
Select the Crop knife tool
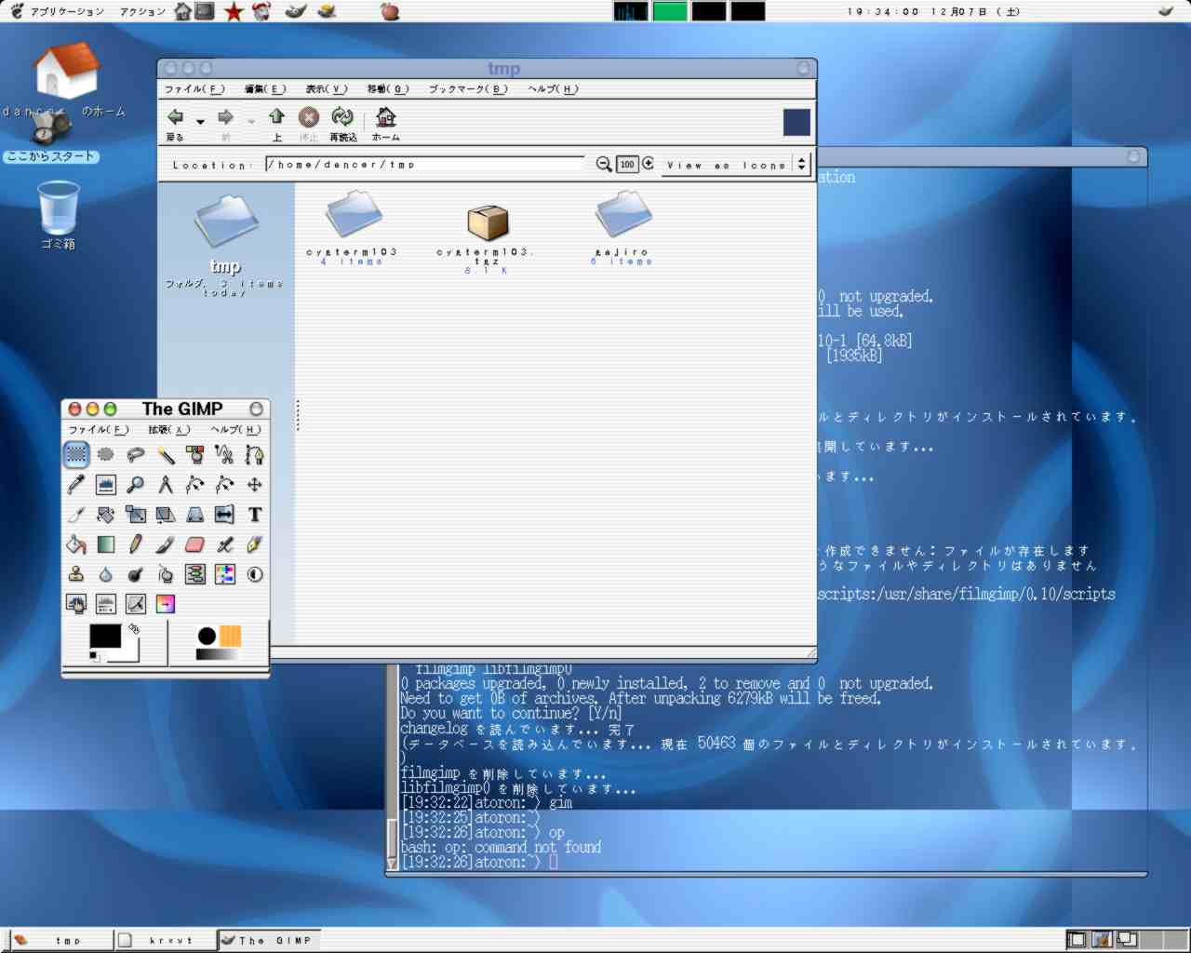click(x=76, y=514)
